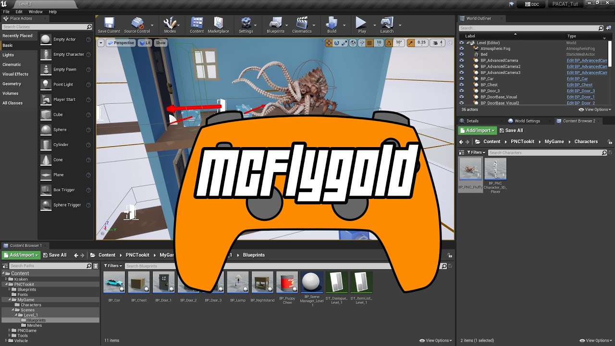Toggle scale snapping arrow icon

coord(411,43)
